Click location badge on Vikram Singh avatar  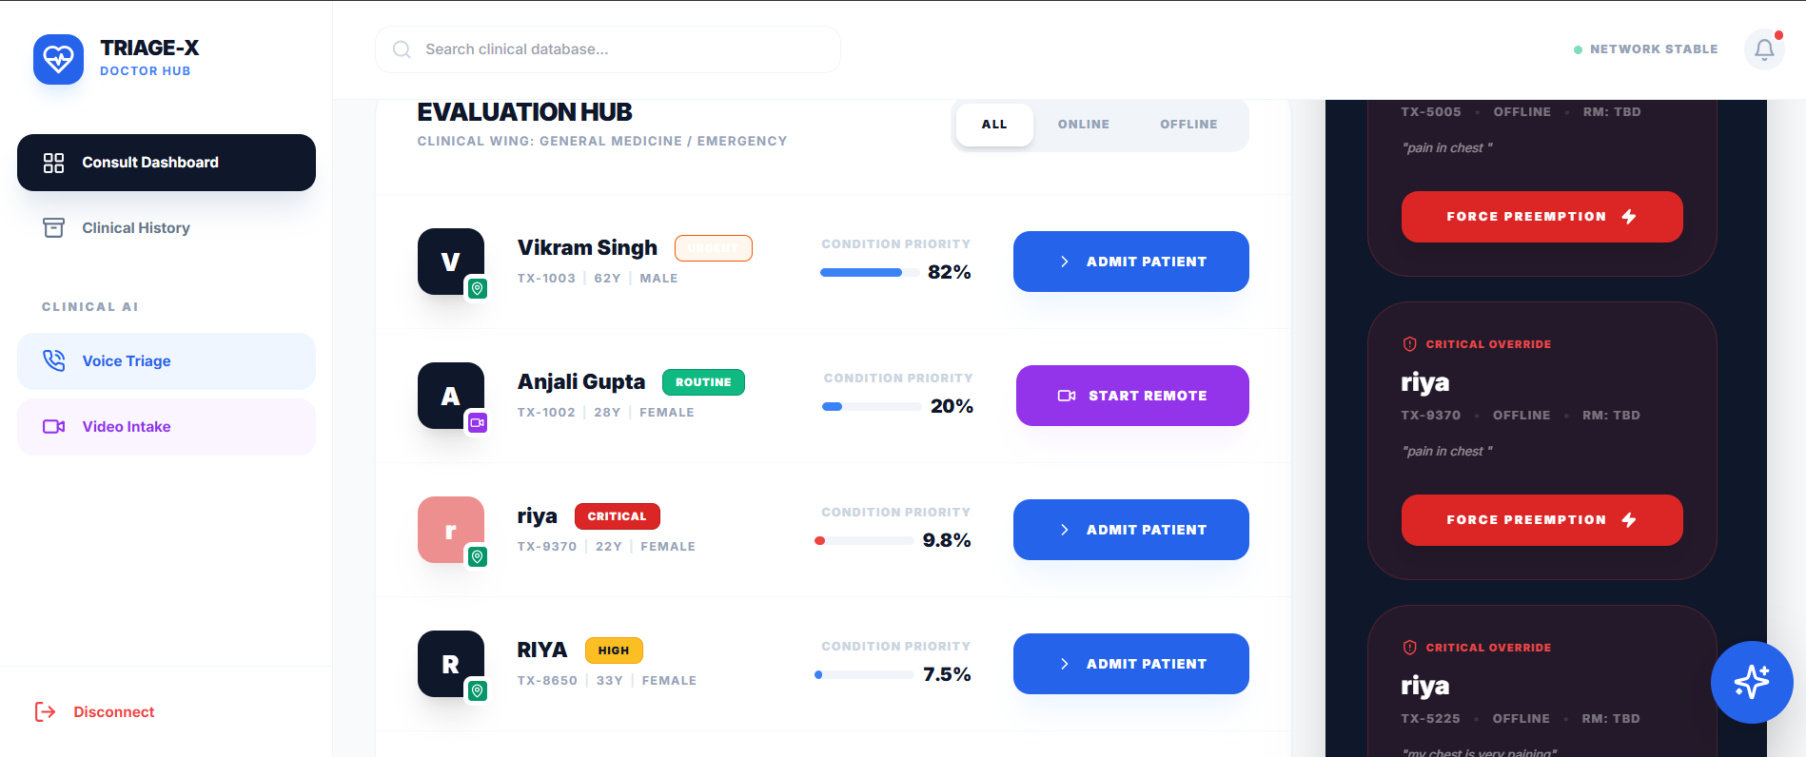click(478, 288)
